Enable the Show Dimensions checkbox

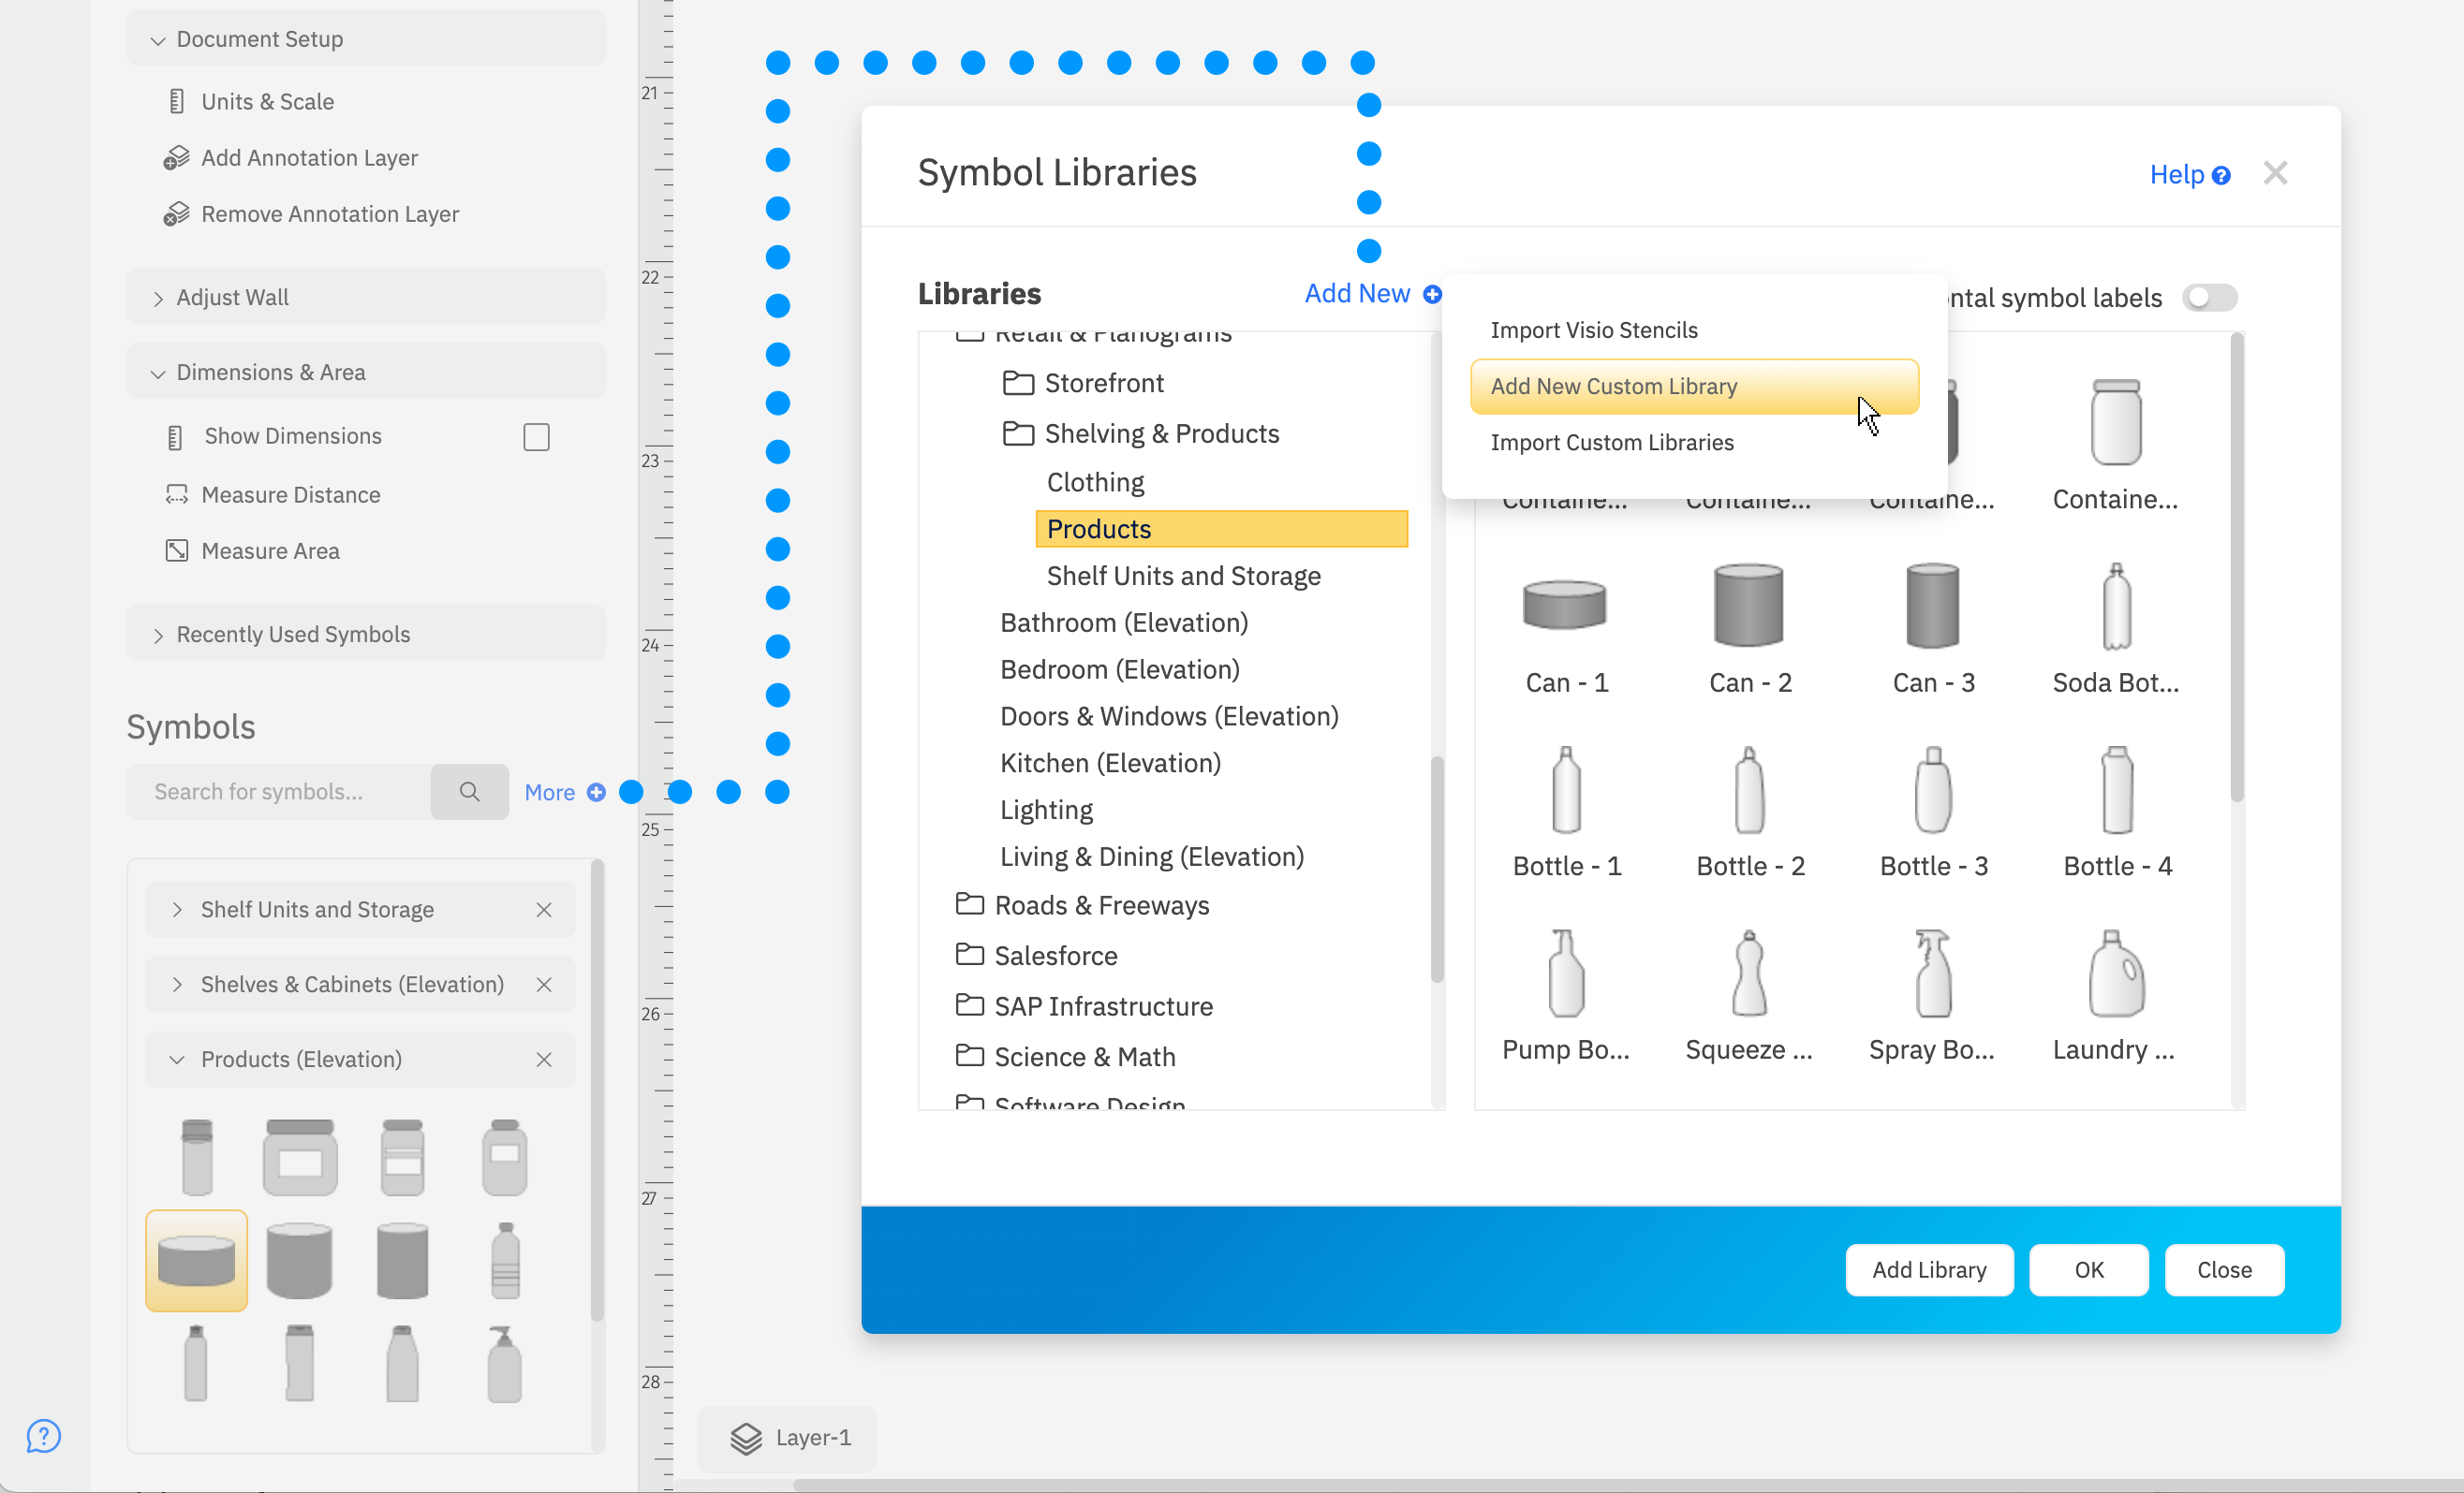[536, 435]
